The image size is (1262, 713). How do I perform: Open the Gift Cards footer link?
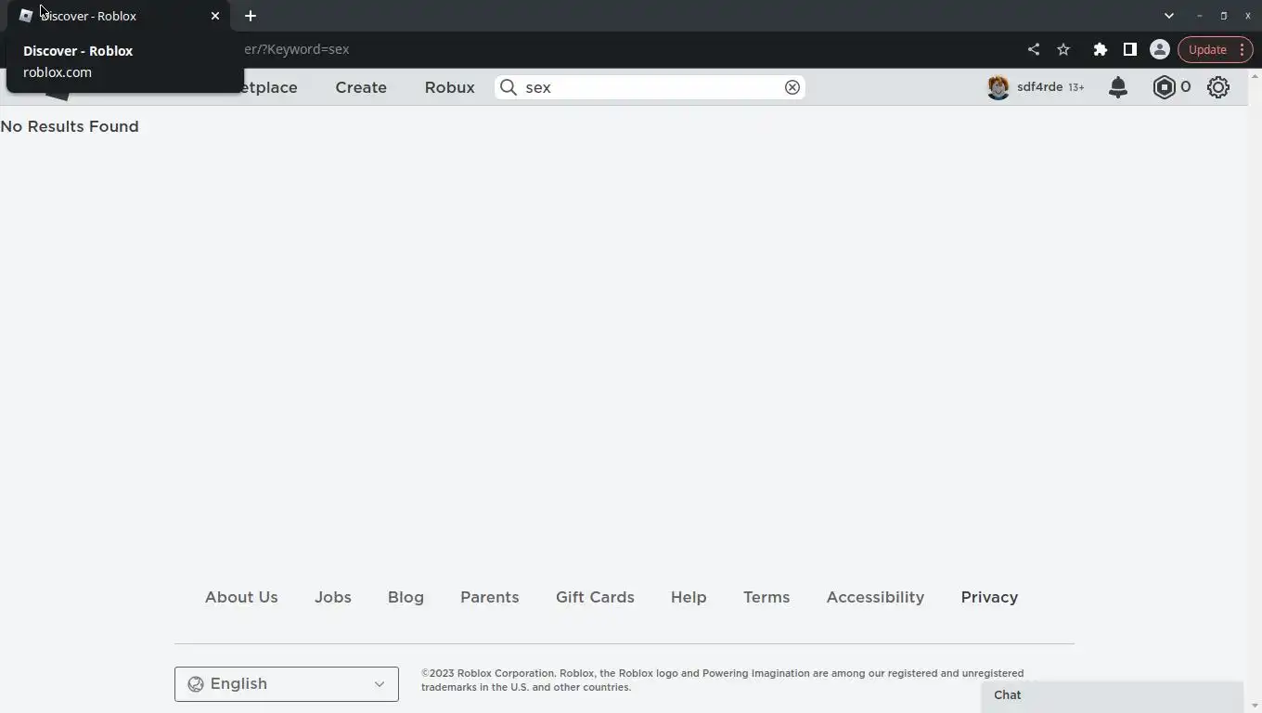[595, 597]
